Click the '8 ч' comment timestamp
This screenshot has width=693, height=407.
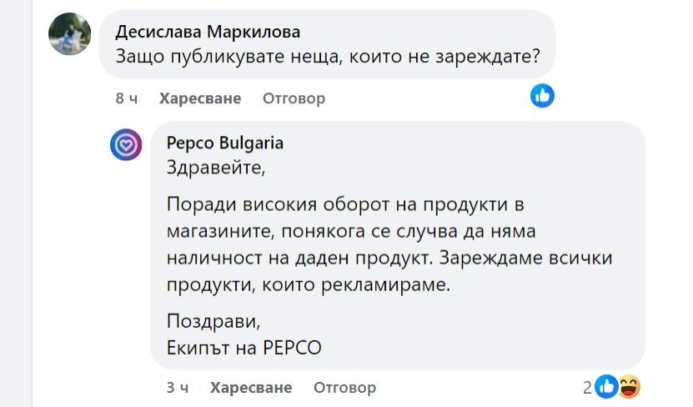126,98
